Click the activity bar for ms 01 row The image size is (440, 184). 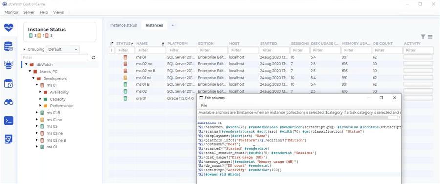tap(418, 57)
